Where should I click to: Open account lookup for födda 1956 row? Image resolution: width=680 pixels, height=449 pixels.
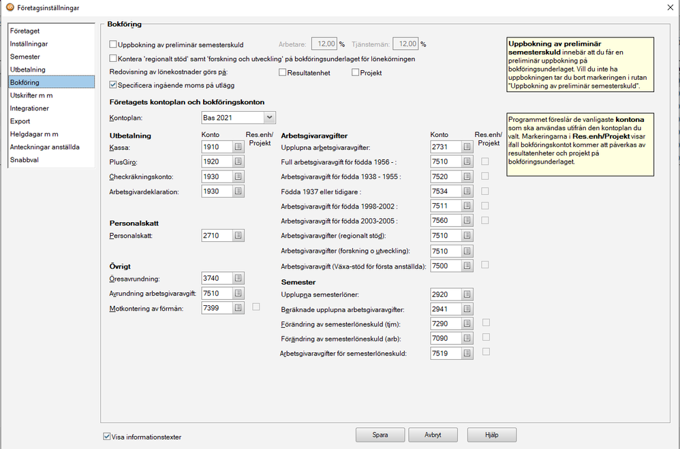point(467,161)
